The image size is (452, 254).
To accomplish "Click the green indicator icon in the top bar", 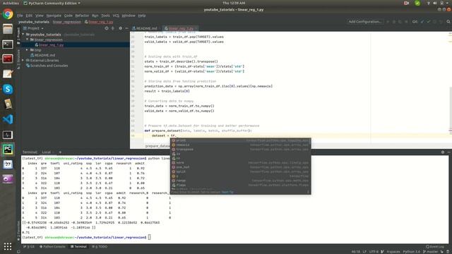I will pyautogui.click(x=417, y=3).
